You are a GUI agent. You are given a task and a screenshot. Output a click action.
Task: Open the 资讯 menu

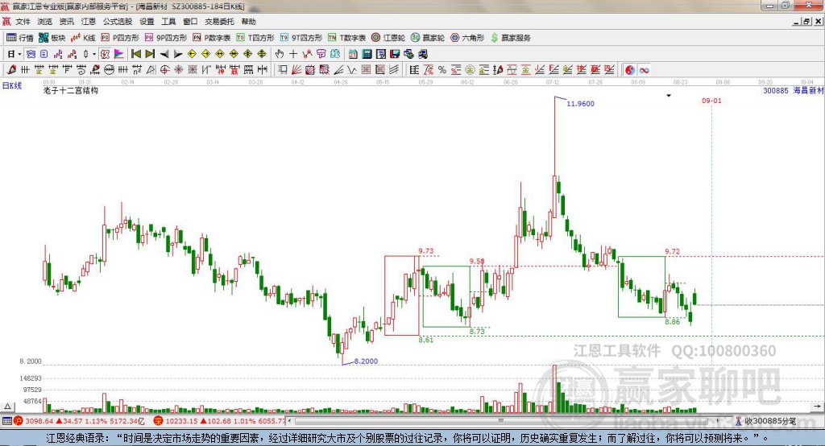66,22
